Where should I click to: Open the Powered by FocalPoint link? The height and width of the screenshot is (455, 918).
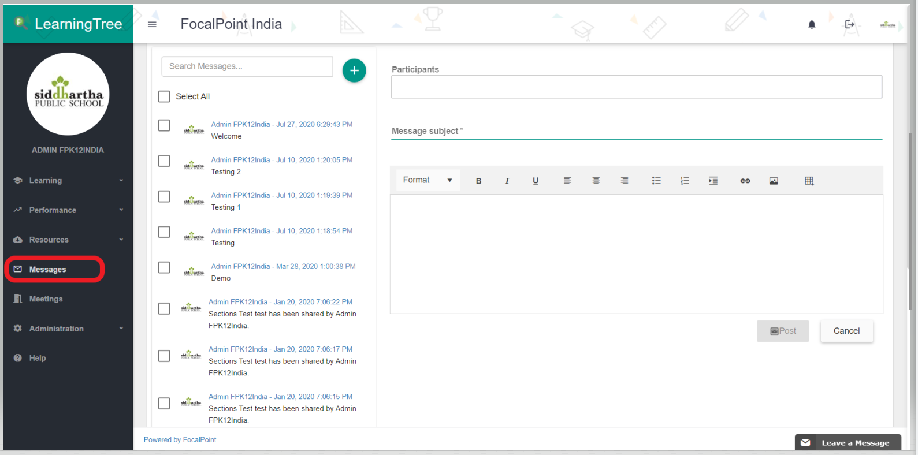[x=180, y=440]
